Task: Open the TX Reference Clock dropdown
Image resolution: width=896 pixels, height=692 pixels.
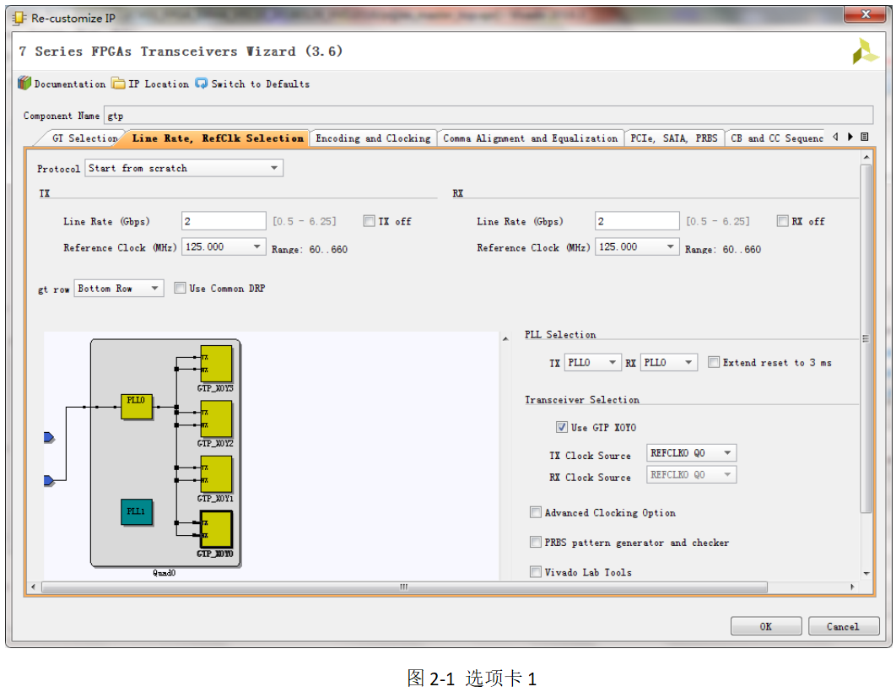Action: pyautogui.click(x=224, y=247)
